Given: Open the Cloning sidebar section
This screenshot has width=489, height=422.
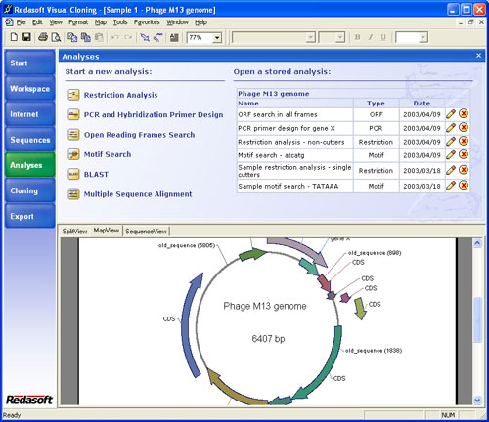Looking at the screenshot, I should 29,190.
